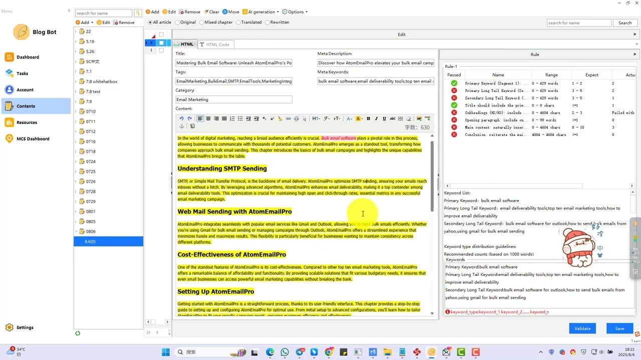The height and width of the screenshot is (360, 641).
Task: Toggle bold formatting
Action: click(x=369, y=118)
